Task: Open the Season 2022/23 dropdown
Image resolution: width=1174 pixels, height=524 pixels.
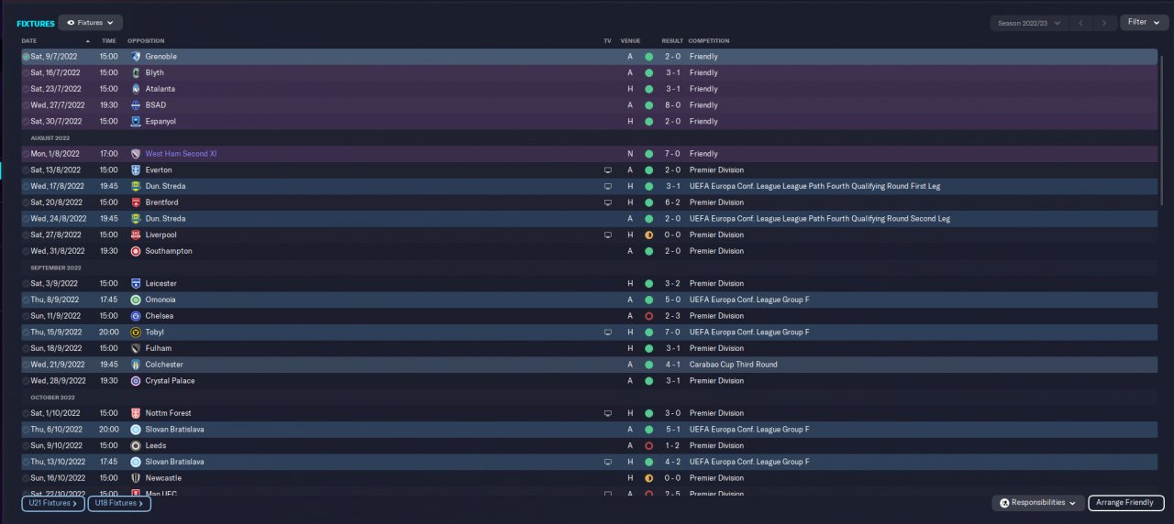Action: [1029, 23]
